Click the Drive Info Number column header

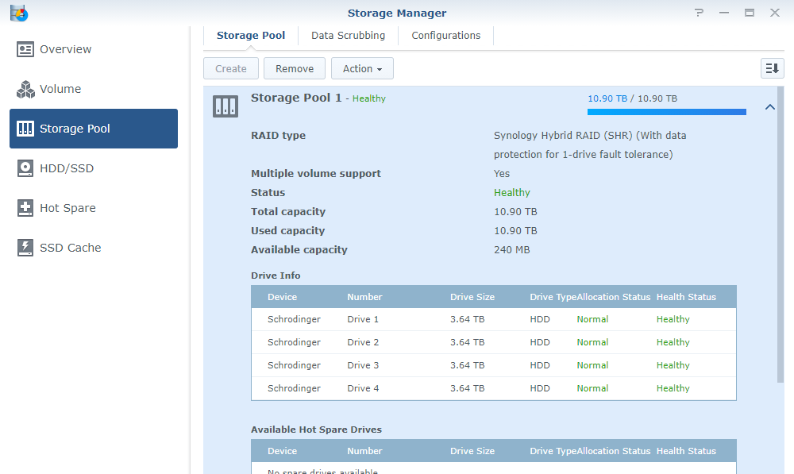coord(364,297)
